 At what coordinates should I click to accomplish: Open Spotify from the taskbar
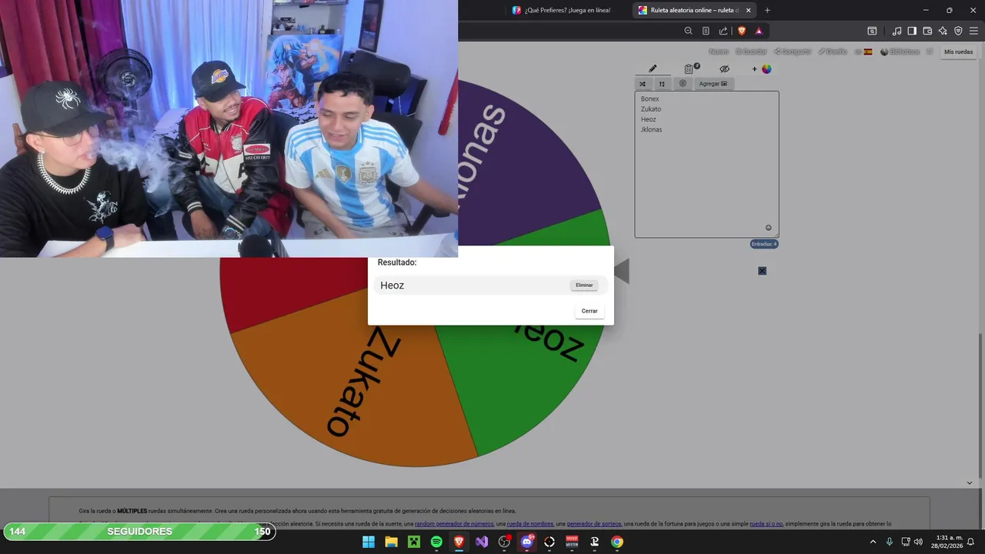[x=436, y=542]
